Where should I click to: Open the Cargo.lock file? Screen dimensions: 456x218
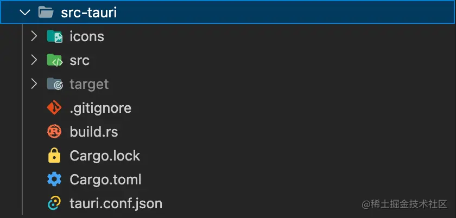(105, 156)
